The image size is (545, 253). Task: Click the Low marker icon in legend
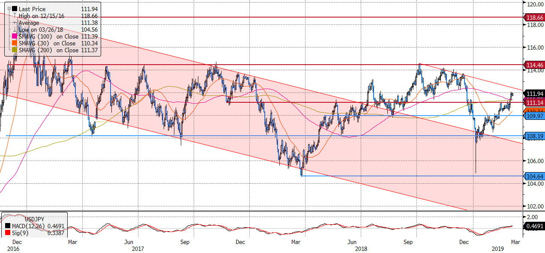click(15, 30)
